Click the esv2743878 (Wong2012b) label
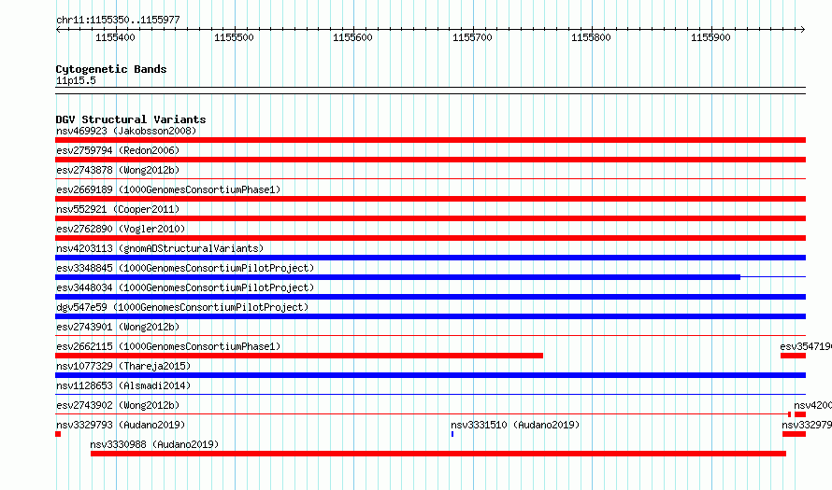Screen dimensions: 832x490 [118, 170]
